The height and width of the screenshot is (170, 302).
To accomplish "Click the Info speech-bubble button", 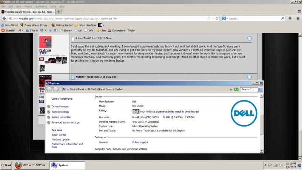I will [x=89, y=31].
